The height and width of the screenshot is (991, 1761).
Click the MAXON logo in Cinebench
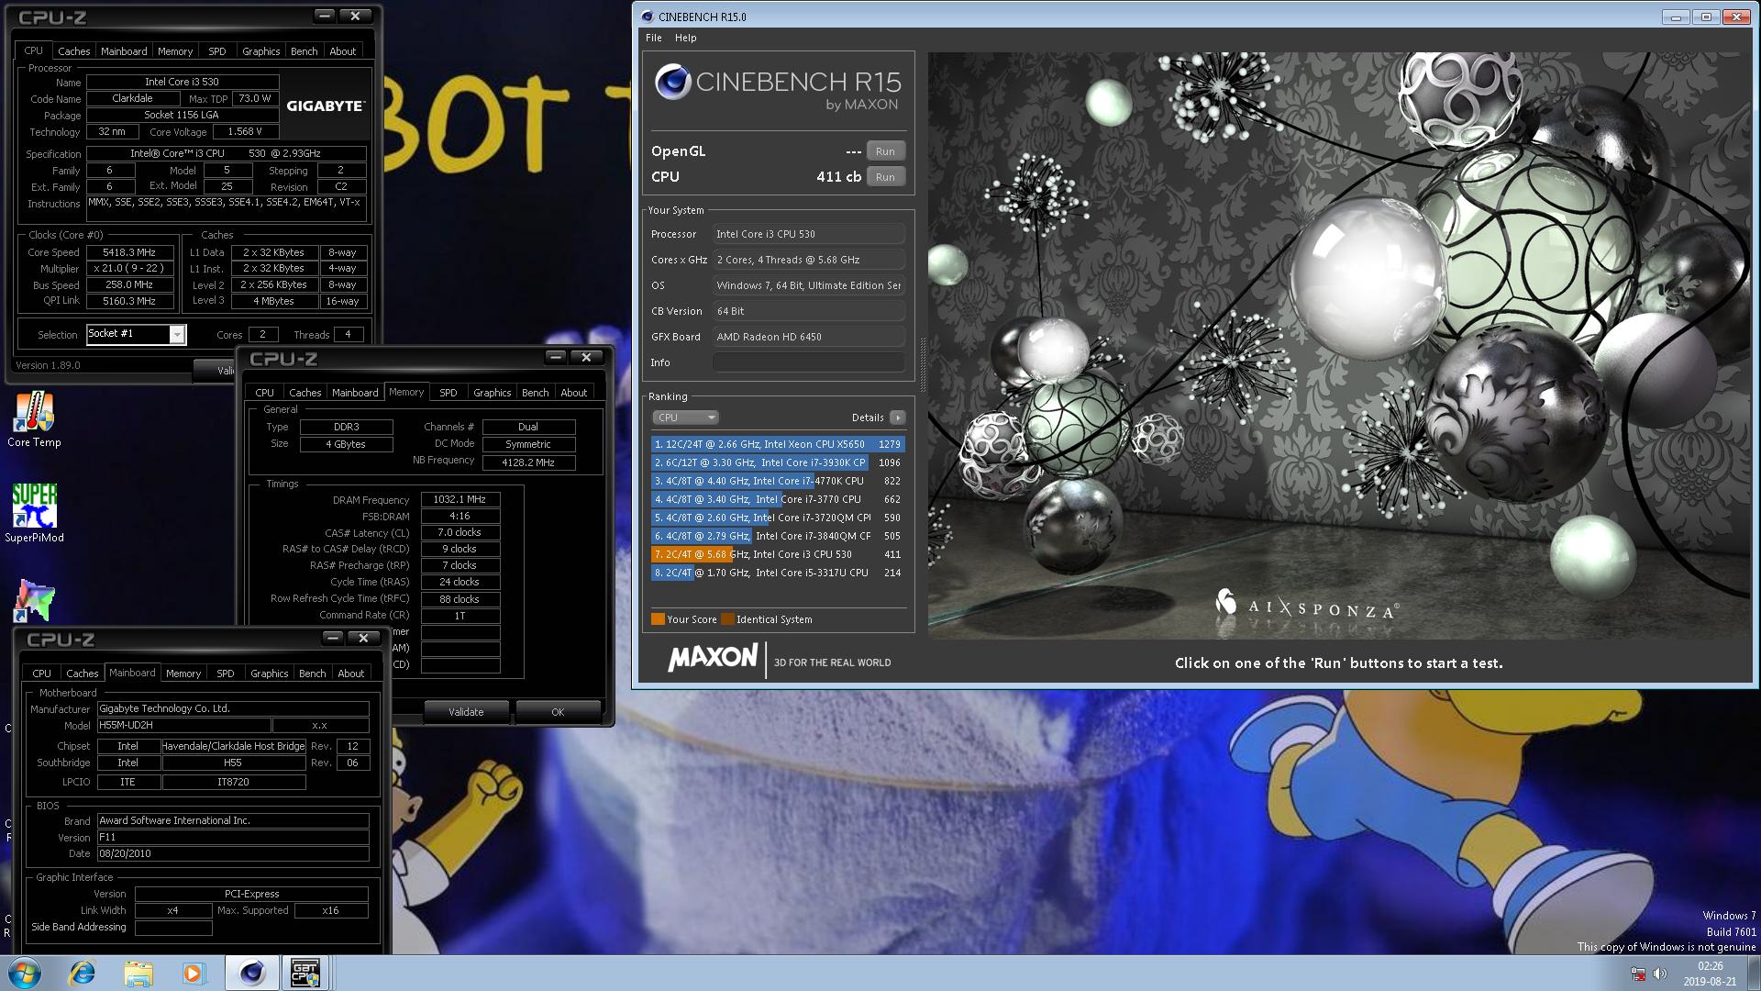pos(714,657)
